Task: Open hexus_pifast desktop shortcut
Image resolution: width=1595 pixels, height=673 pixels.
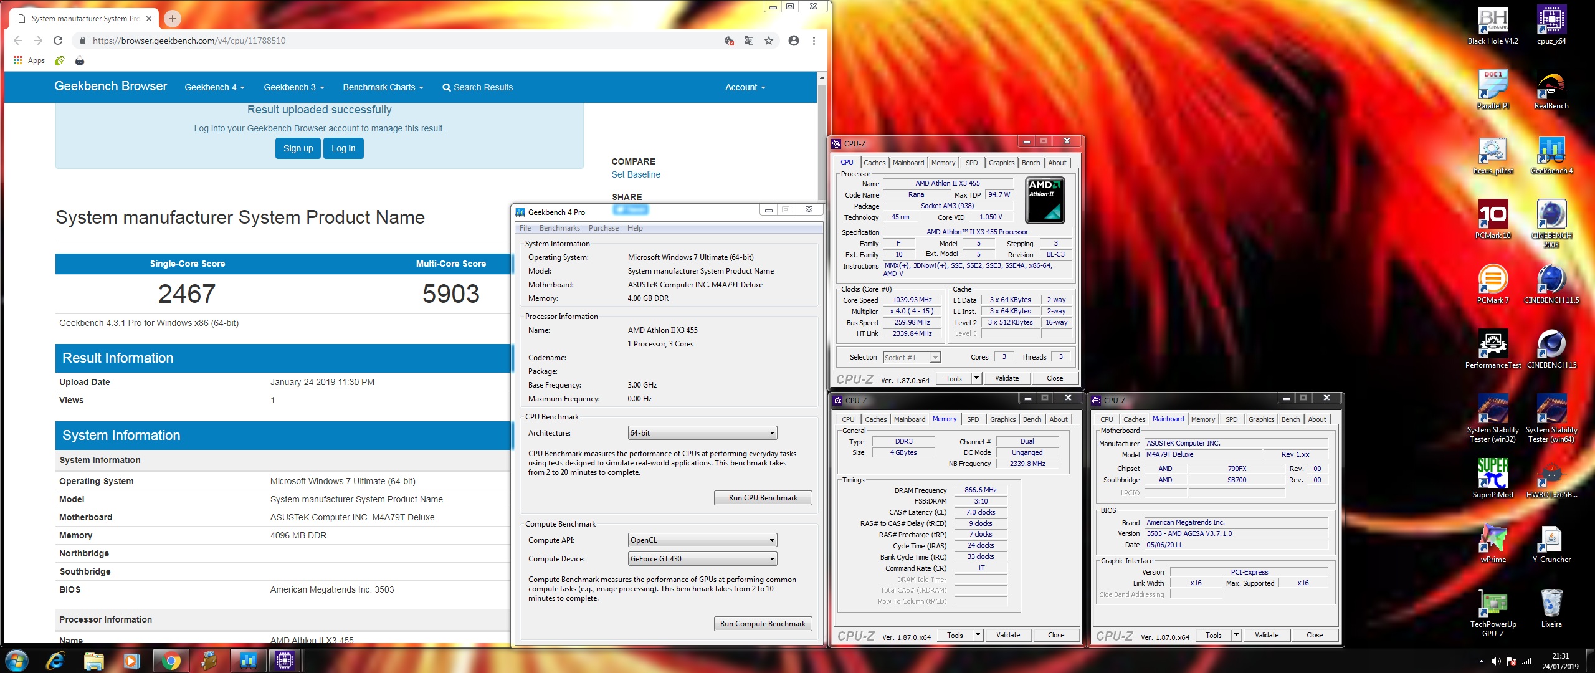Action: [x=1493, y=156]
